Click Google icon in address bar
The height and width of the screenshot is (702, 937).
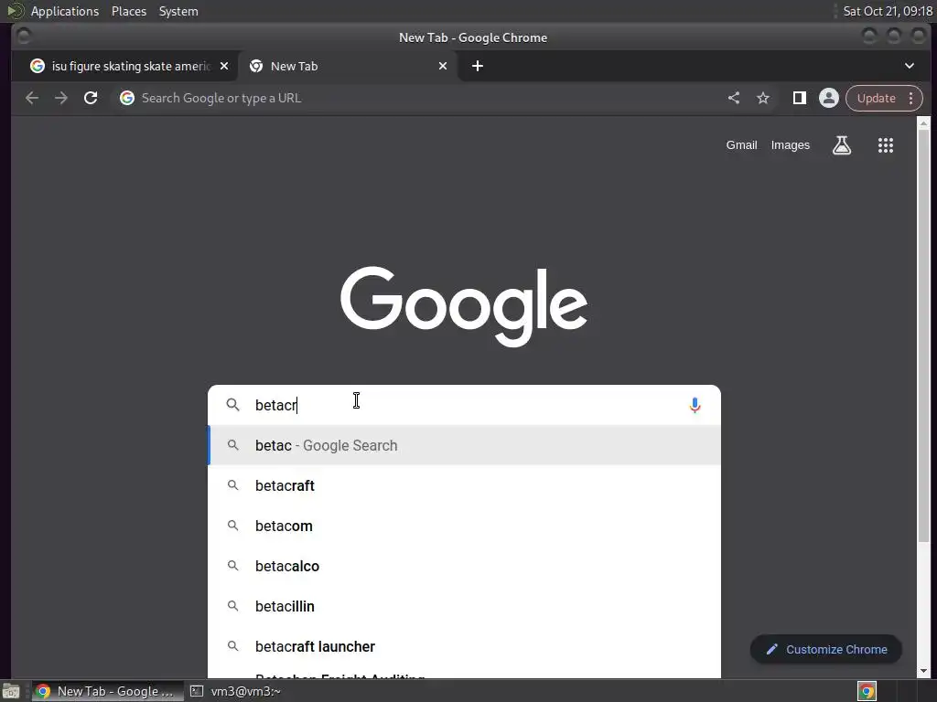126,98
